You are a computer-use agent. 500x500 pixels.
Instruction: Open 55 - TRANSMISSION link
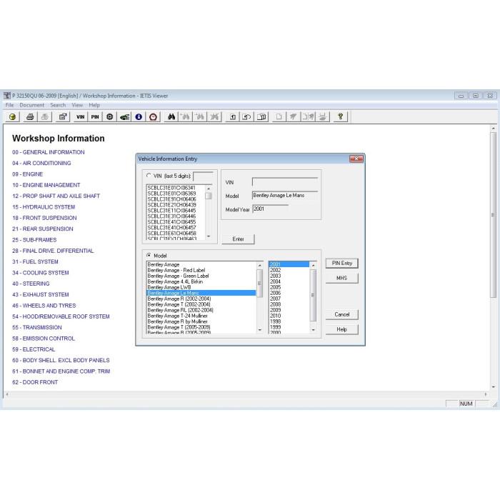tap(37, 327)
